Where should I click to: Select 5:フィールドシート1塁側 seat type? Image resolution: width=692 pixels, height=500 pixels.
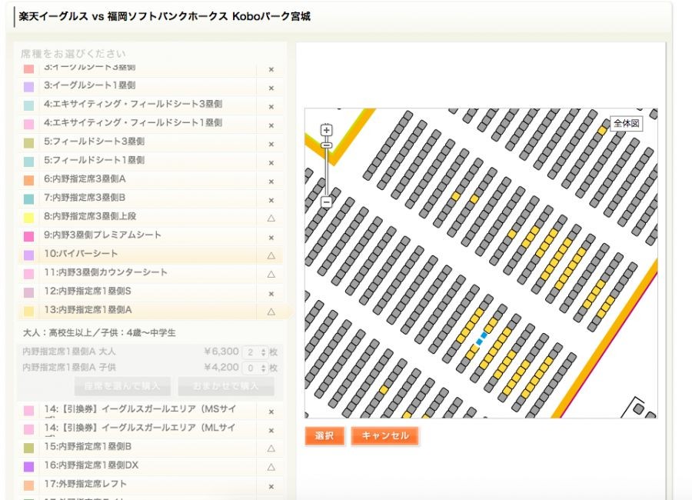pyautogui.click(x=151, y=160)
